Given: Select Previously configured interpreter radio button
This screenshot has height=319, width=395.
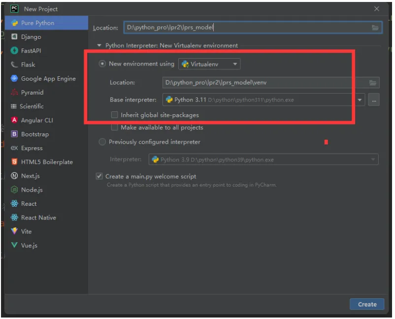Looking at the screenshot, I should (x=102, y=142).
